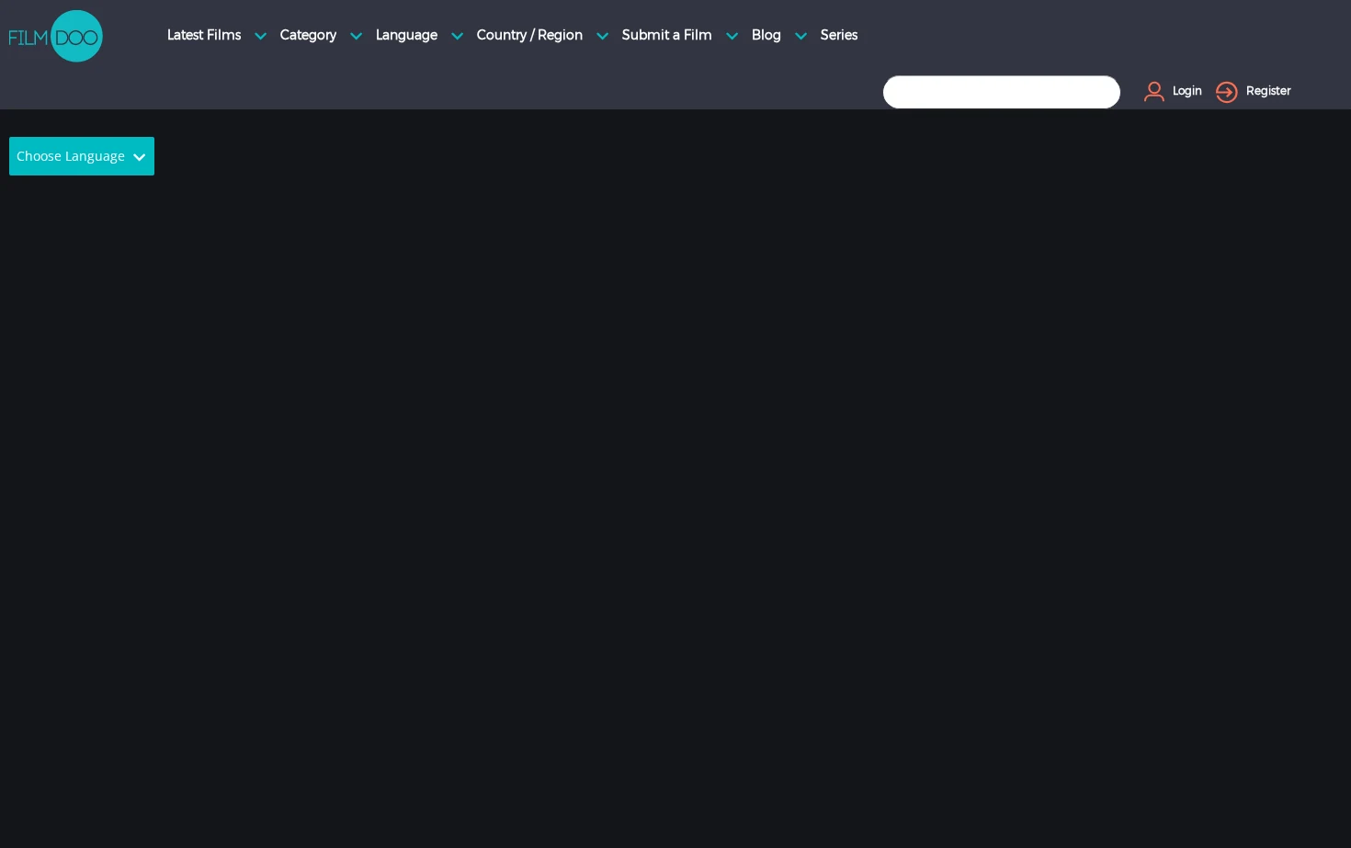
Task: Click the Login link
Action: [x=1186, y=91]
